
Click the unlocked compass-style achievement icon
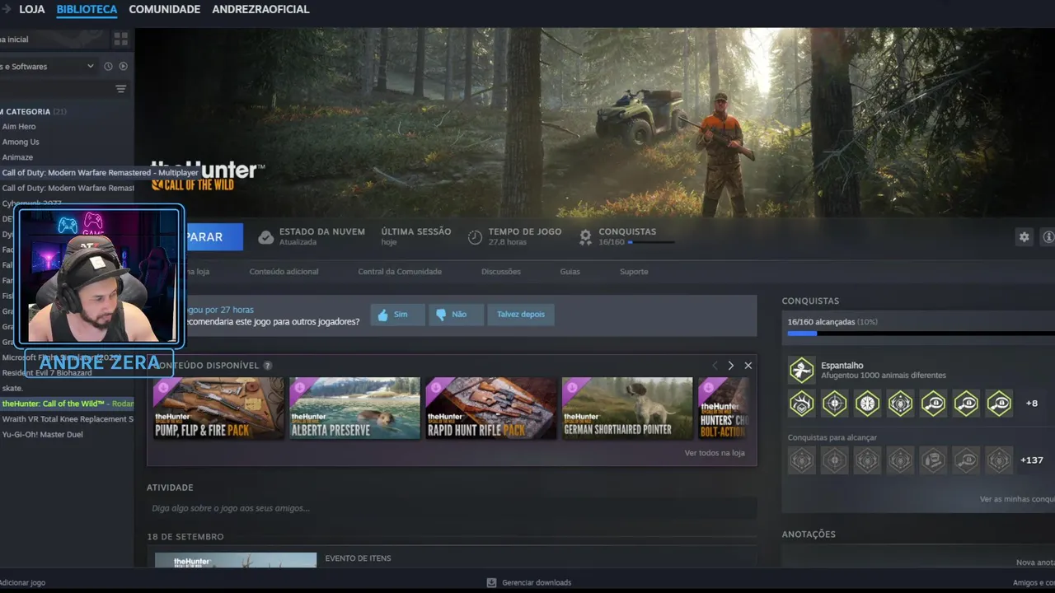867,404
